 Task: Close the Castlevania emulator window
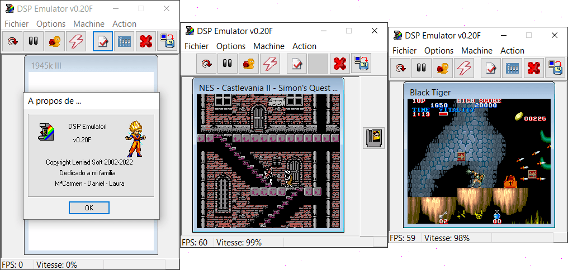click(375, 31)
